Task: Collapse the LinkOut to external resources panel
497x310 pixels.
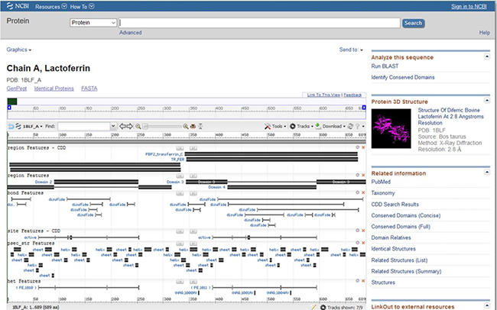Action: tap(486, 306)
